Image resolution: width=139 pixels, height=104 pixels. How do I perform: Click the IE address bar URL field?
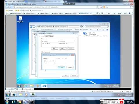[55, 7]
